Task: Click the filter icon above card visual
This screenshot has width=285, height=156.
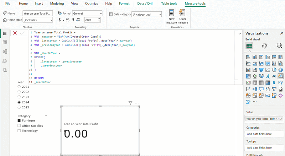Action: point(130,103)
